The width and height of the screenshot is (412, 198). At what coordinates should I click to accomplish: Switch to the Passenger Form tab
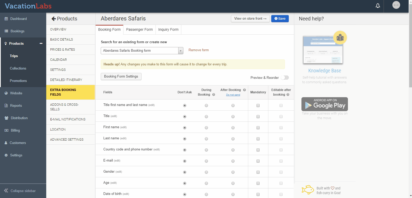tap(139, 29)
